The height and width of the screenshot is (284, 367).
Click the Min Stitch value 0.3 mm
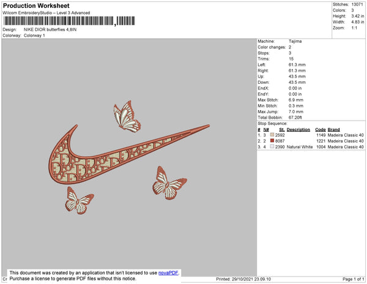[x=296, y=106]
